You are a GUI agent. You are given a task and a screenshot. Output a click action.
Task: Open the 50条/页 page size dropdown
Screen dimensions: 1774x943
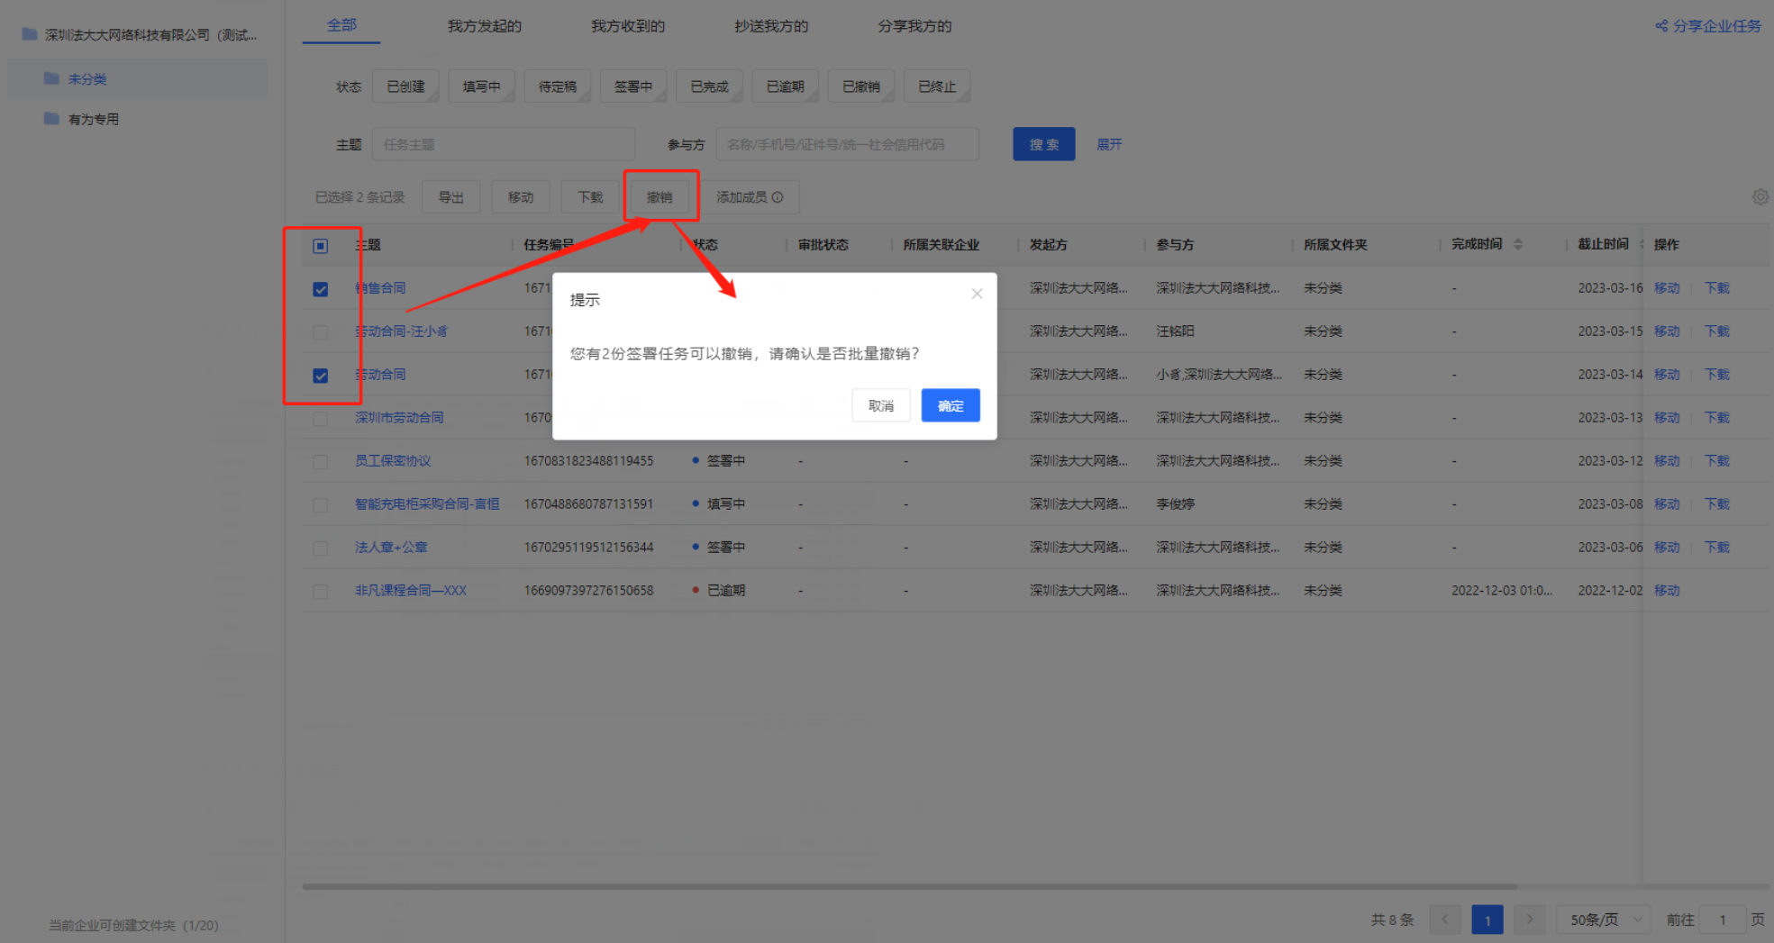1604,920
